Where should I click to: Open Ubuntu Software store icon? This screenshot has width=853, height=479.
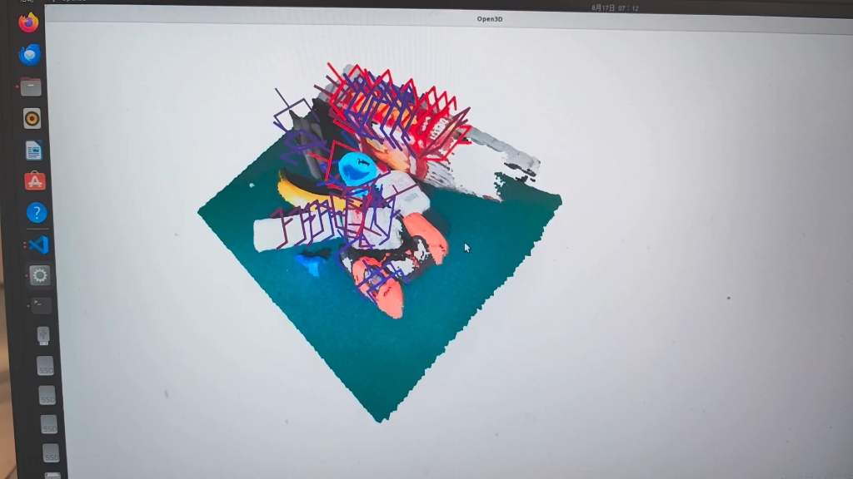(35, 181)
